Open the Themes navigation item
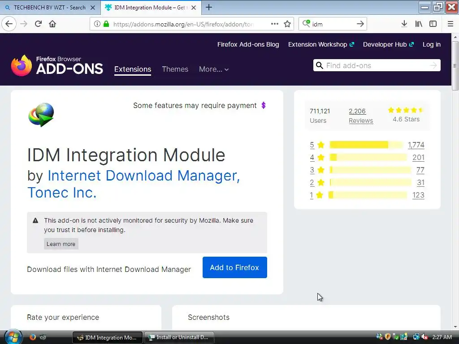This screenshot has width=459, height=344. point(175,69)
